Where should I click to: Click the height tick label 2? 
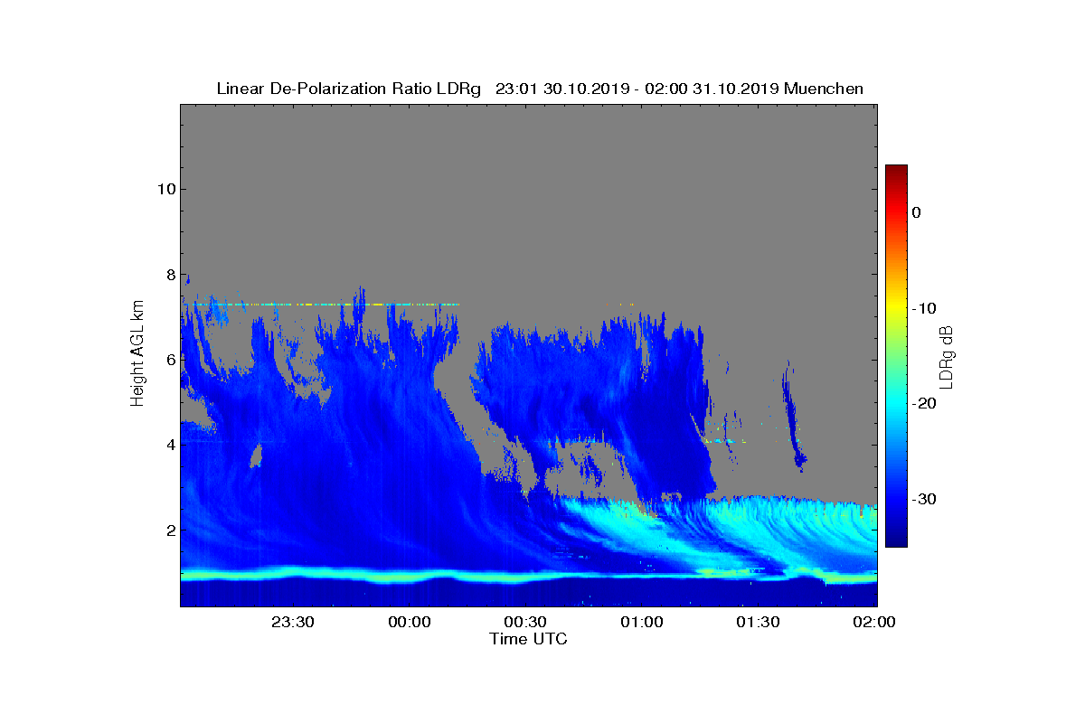tap(169, 530)
